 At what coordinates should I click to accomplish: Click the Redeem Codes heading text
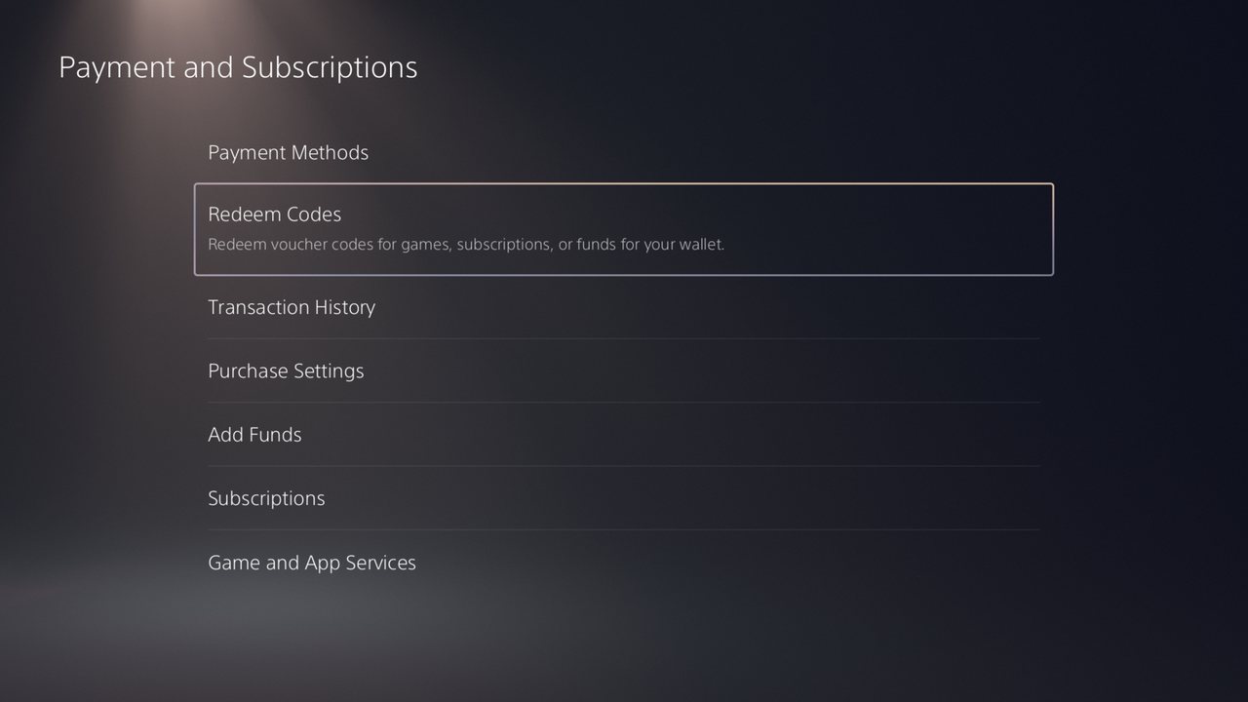pyautogui.click(x=275, y=214)
